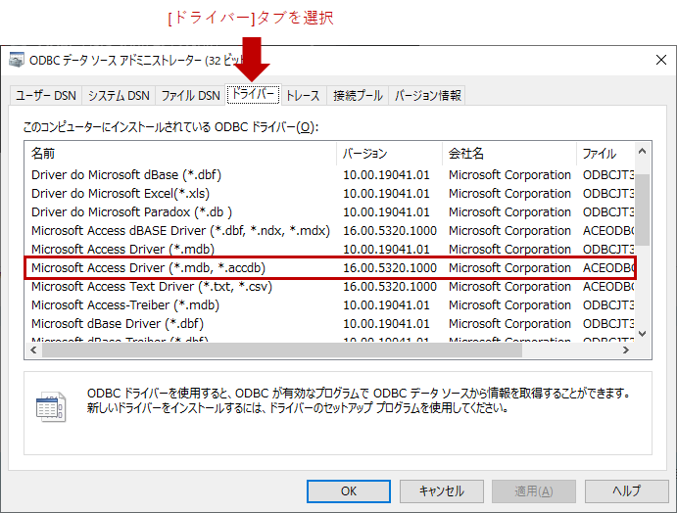Show the バージョン情報 tab
677x513 pixels.
427,95
